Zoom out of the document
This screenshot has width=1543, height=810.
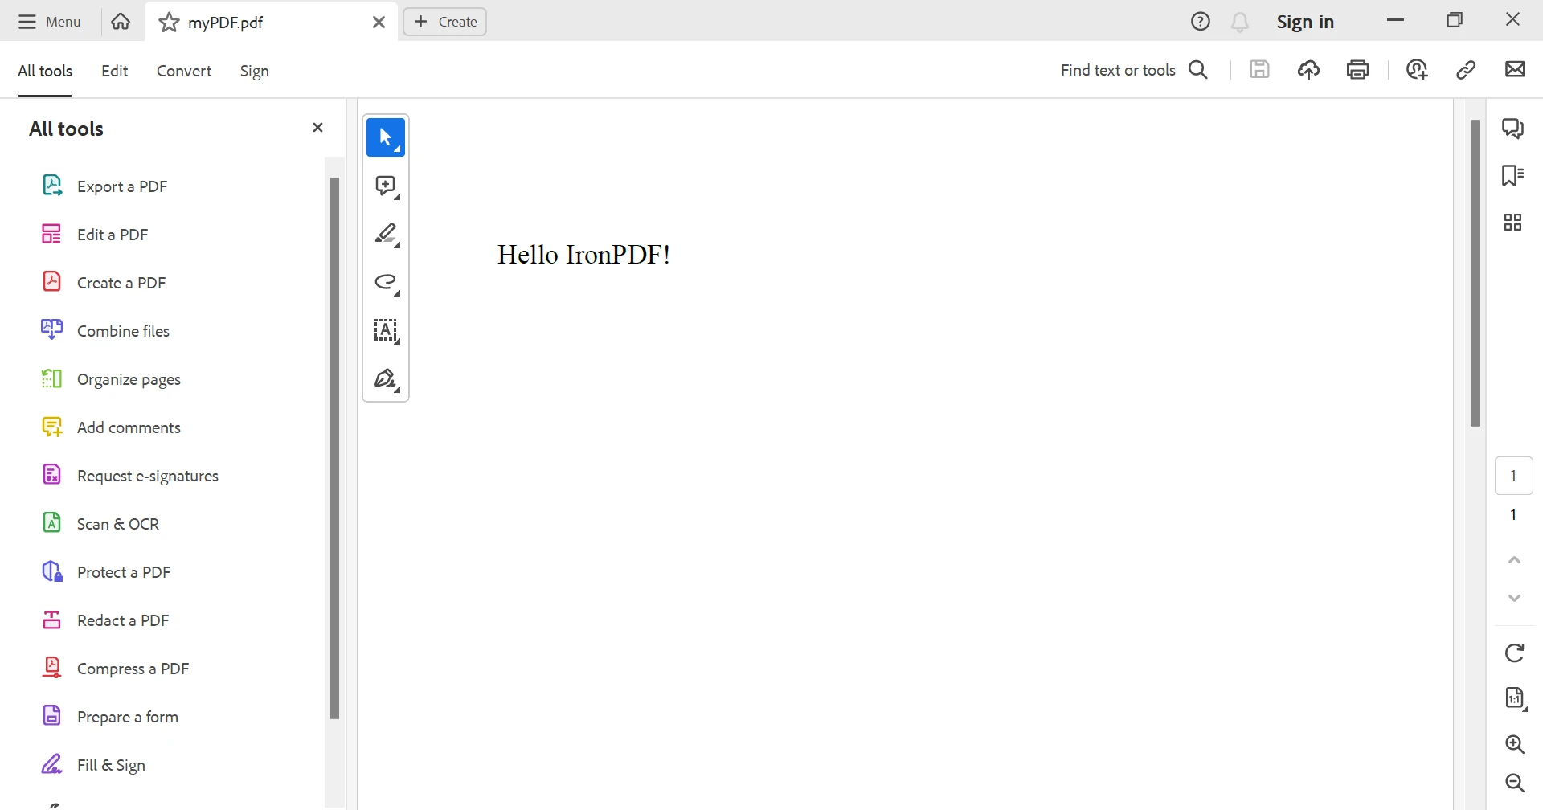click(x=1515, y=783)
